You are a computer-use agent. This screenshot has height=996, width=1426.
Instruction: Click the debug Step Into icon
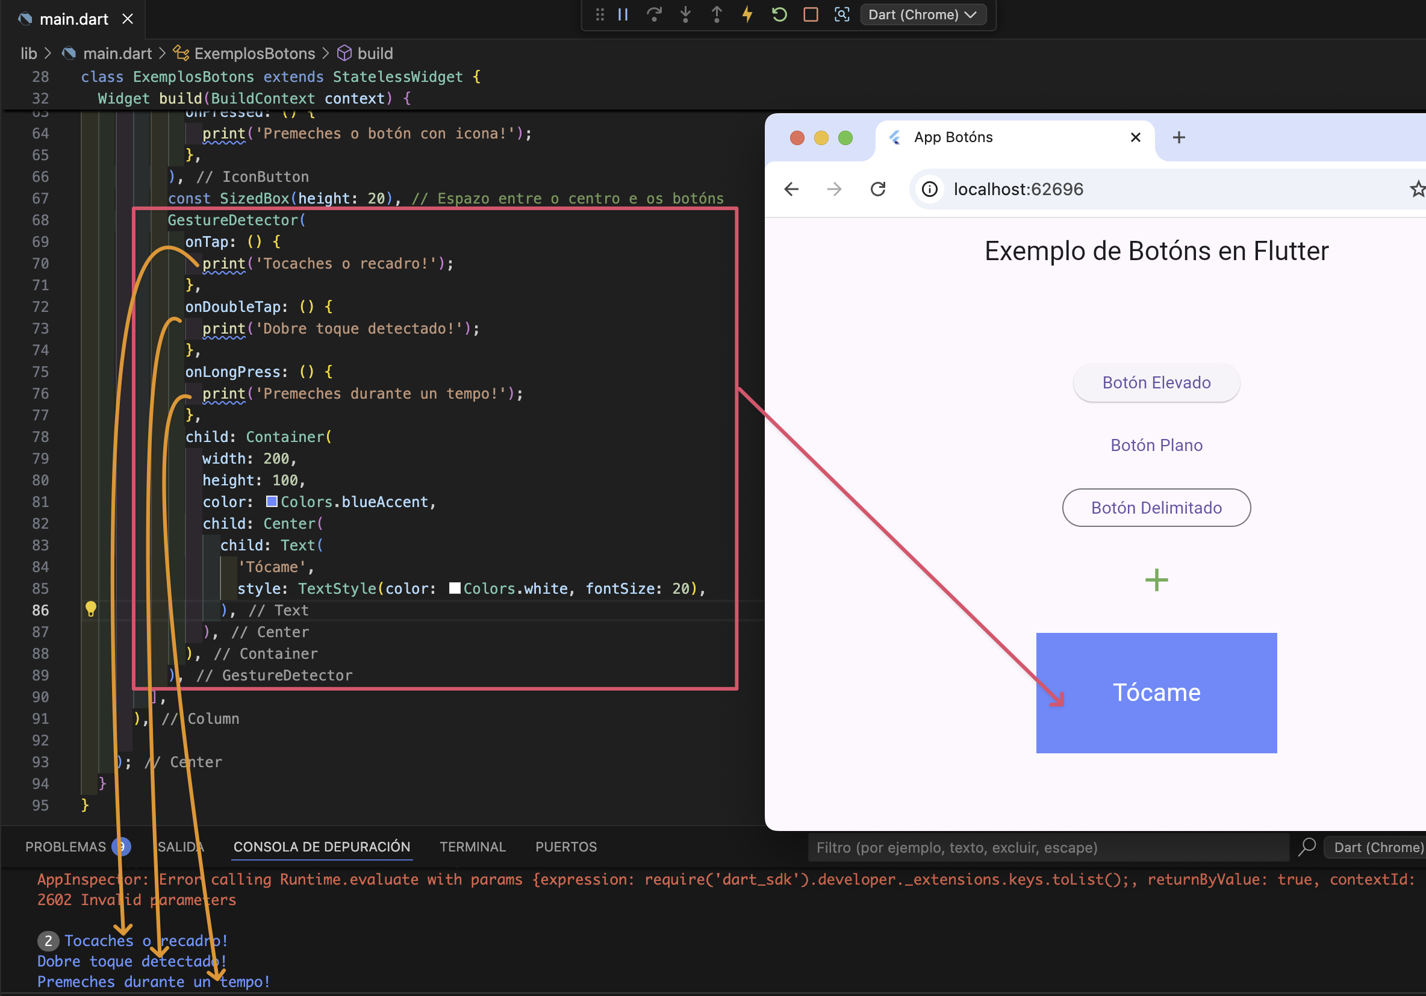[x=685, y=14]
